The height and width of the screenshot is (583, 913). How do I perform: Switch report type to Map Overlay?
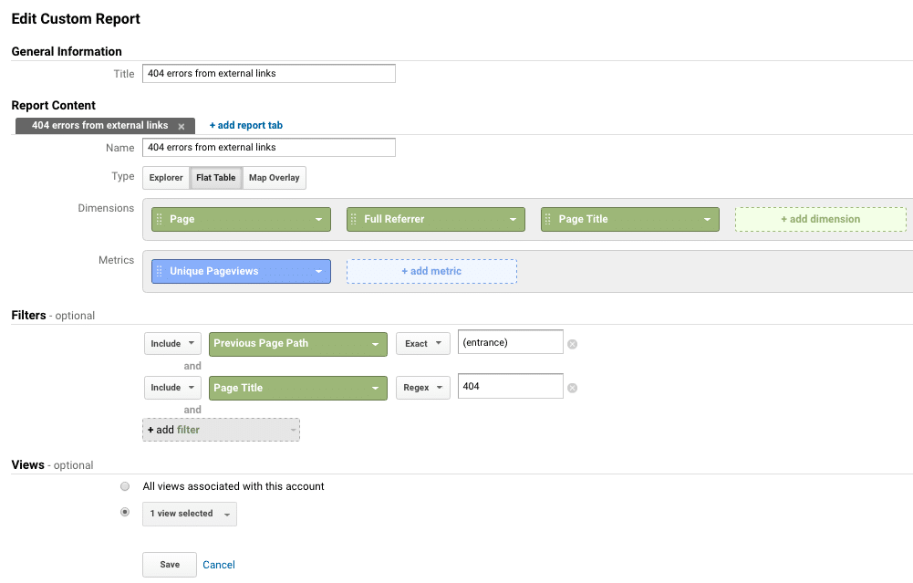click(274, 177)
